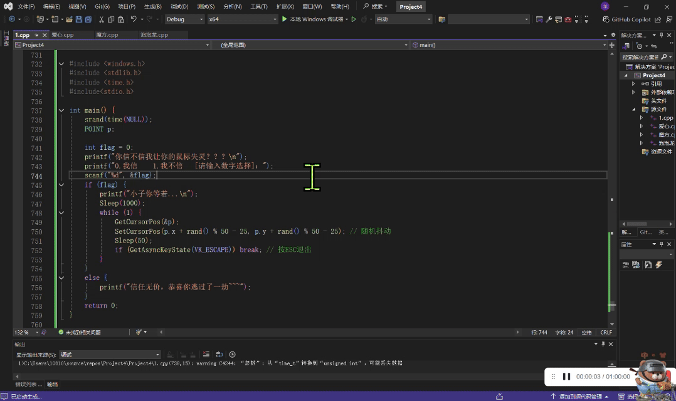Open the 自动 dropdown in toolbar
676x401 pixels.
click(x=404, y=19)
